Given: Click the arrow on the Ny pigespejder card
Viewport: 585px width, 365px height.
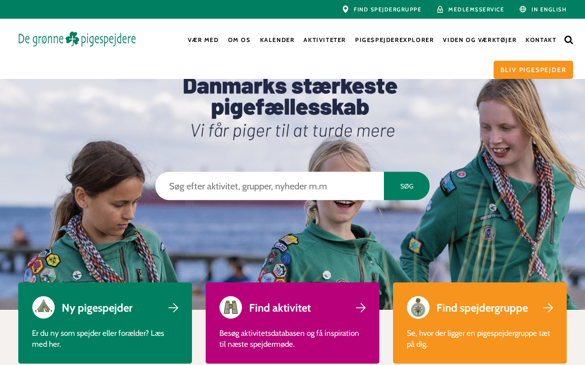Looking at the screenshot, I should point(173,308).
